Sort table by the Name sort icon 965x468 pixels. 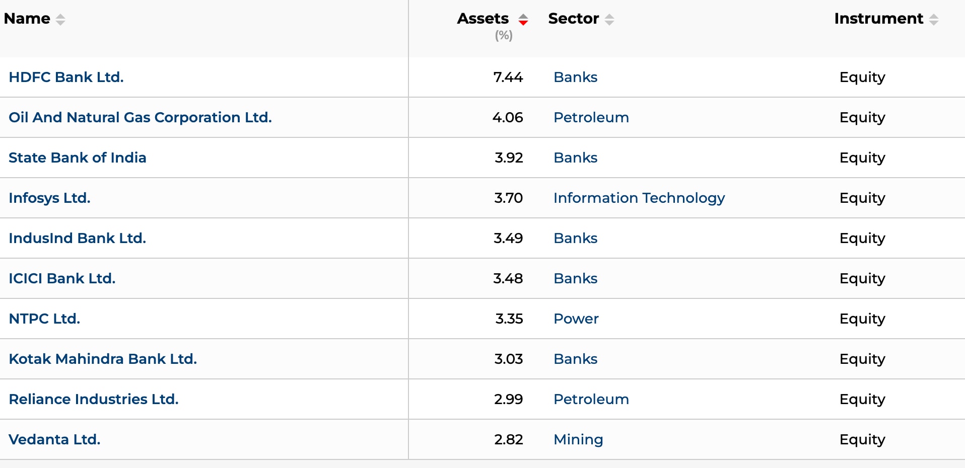[60, 20]
